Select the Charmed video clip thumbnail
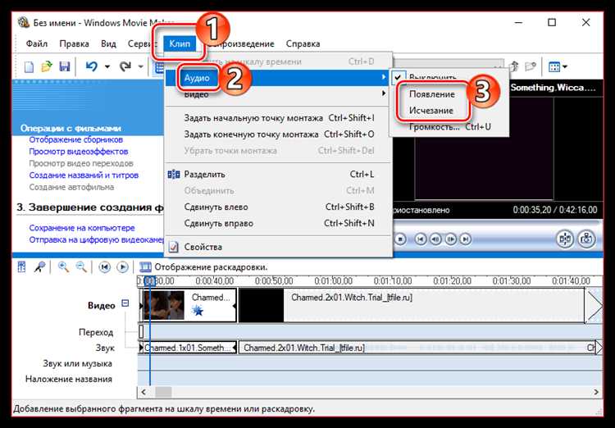The height and width of the screenshot is (428, 615). (x=163, y=305)
